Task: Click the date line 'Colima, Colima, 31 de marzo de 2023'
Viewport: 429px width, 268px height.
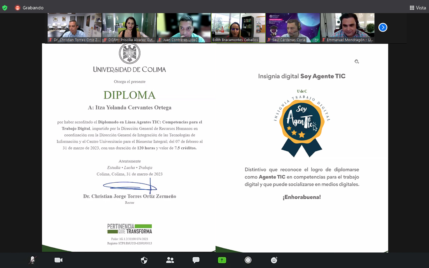Action: [x=129, y=174]
